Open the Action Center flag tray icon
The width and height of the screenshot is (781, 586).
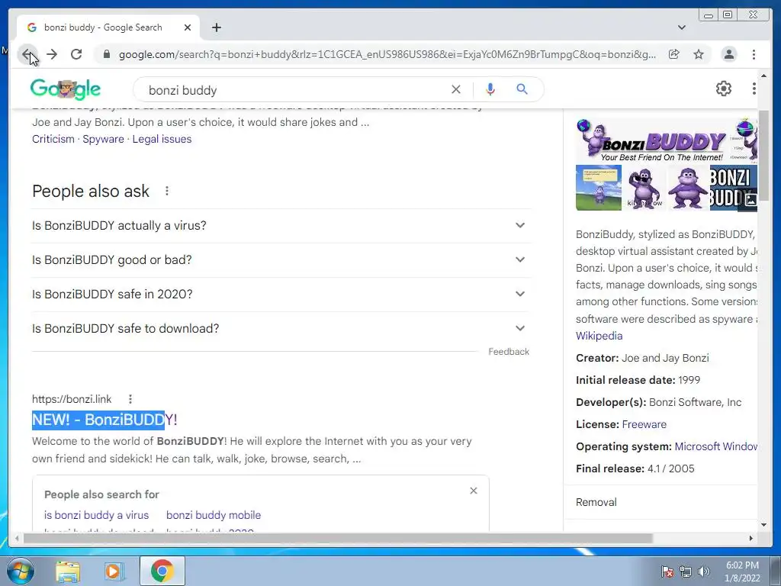tap(667, 572)
